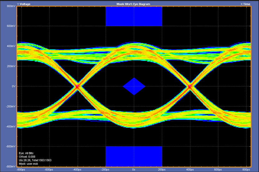Click the -400mV voltage axis label
The height and width of the screenshot is (172, 259).
[x=11, y=127]
